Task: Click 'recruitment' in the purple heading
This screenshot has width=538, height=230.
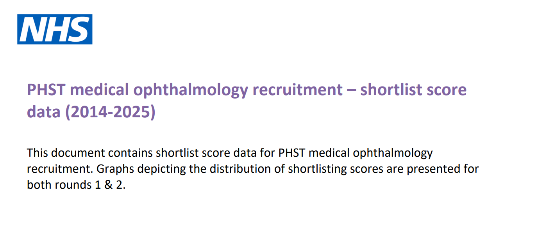Action: coord(297,90)
